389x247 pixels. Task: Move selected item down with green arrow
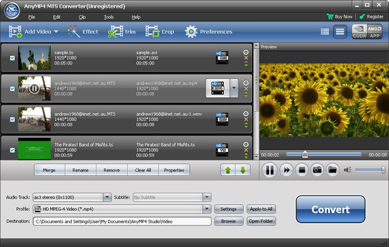point(243,170)
